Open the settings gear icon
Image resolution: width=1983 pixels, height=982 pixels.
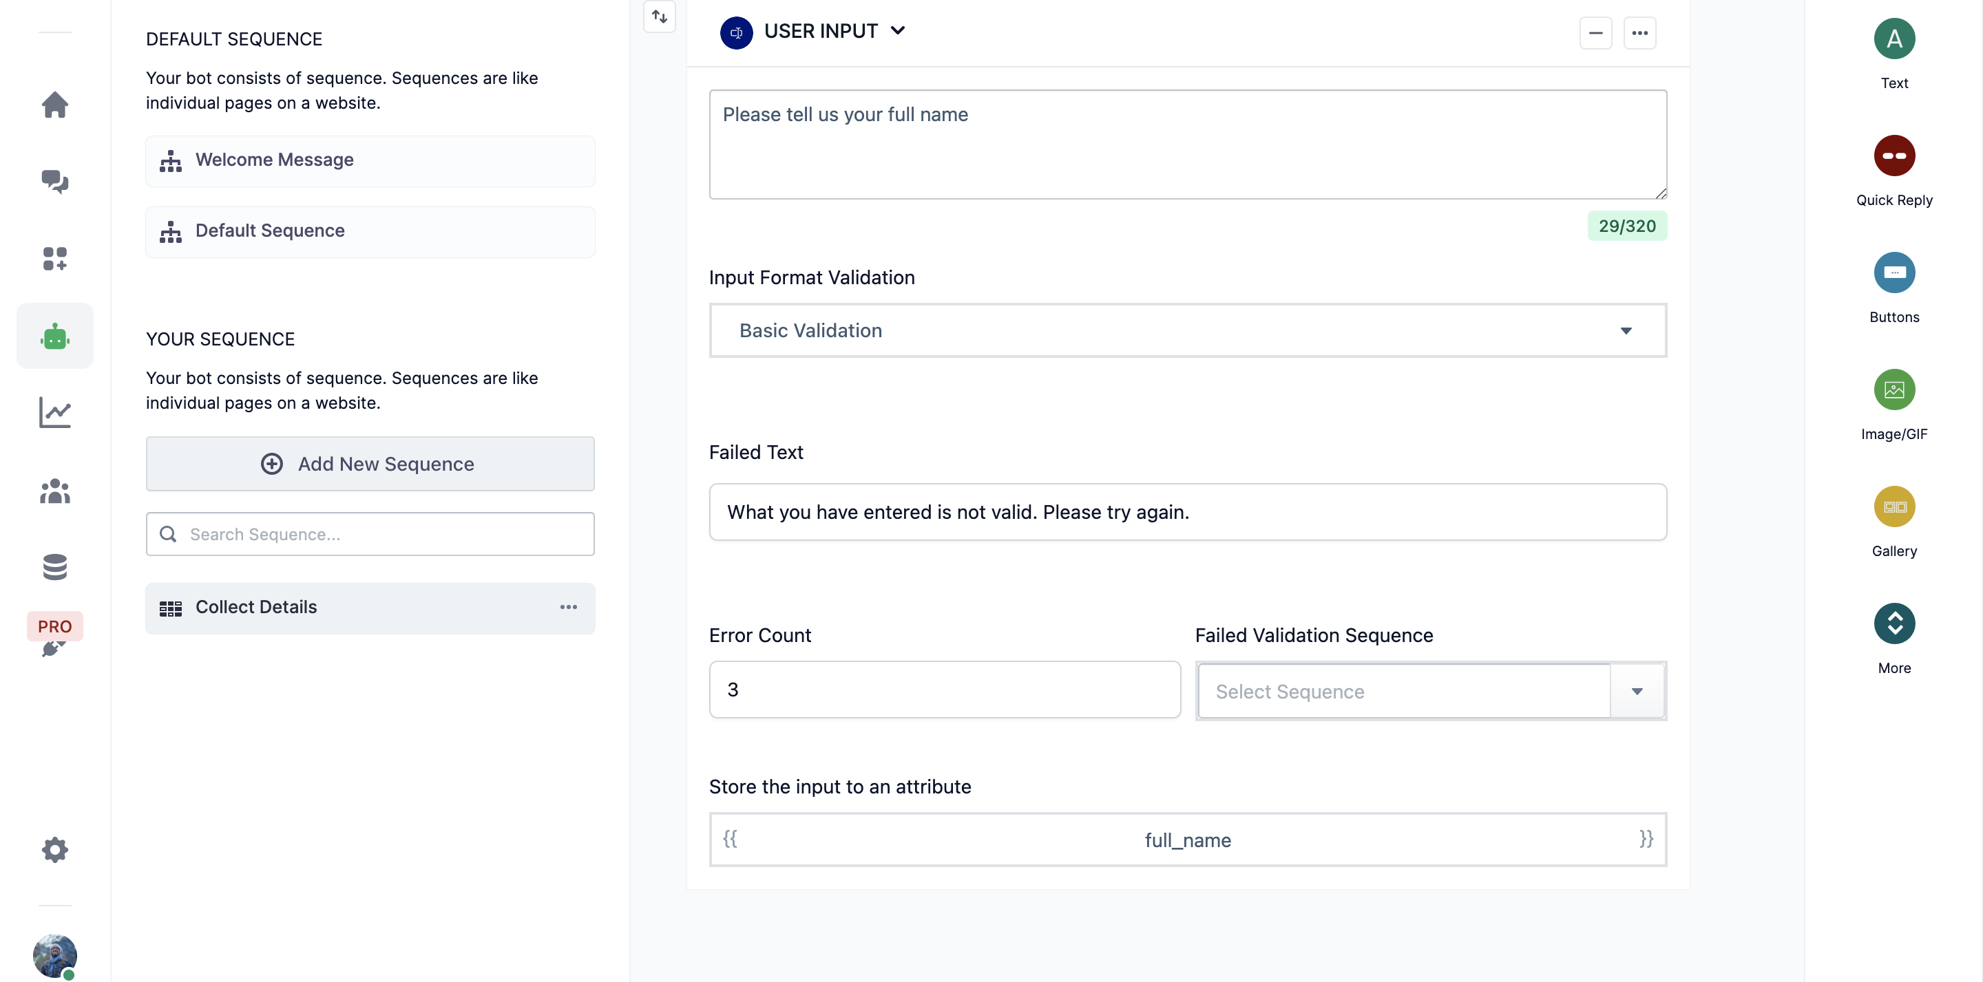point(54,850)
